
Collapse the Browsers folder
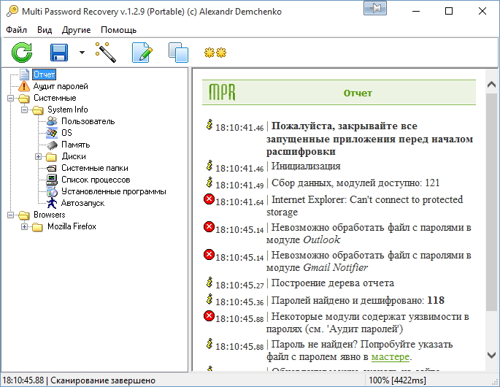coord(10,215)
